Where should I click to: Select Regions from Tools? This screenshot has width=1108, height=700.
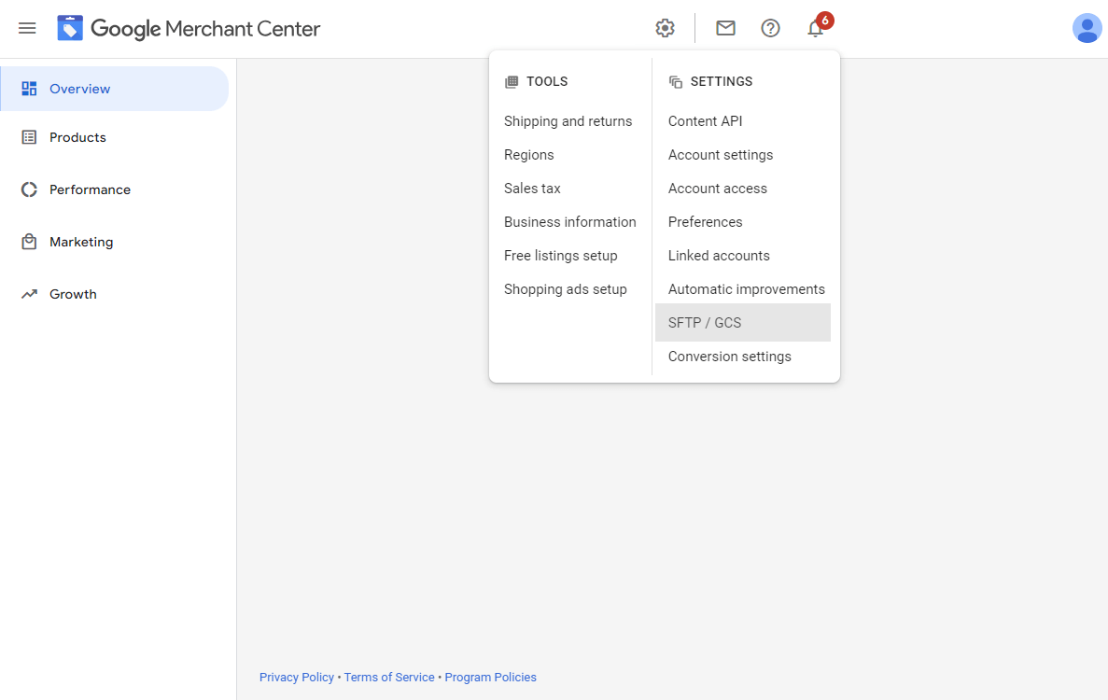[x=528, y=155]
